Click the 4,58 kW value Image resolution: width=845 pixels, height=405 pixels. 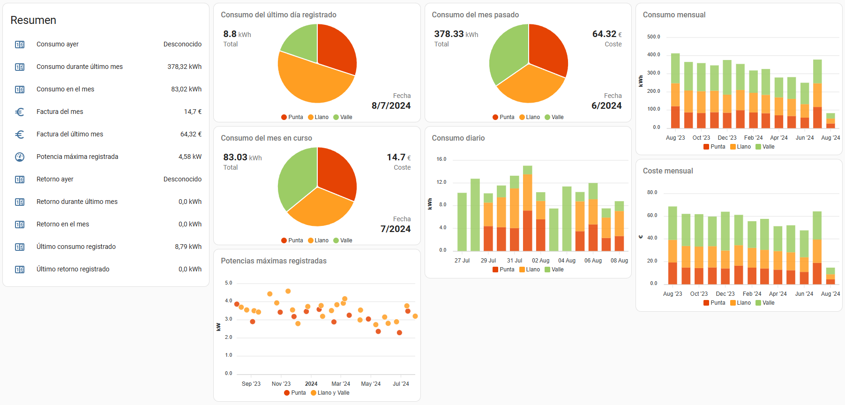pos(190,157)
